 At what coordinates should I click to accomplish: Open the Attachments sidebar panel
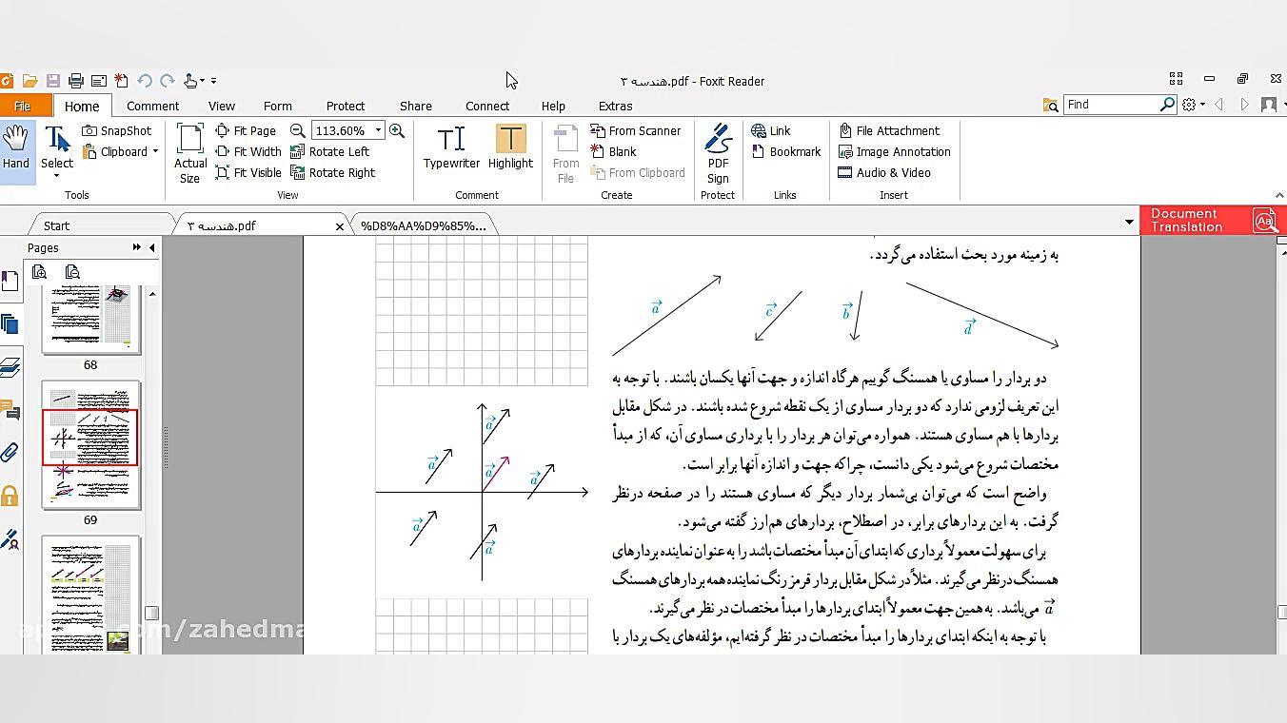pyautogui.click(x=12, y=452)
